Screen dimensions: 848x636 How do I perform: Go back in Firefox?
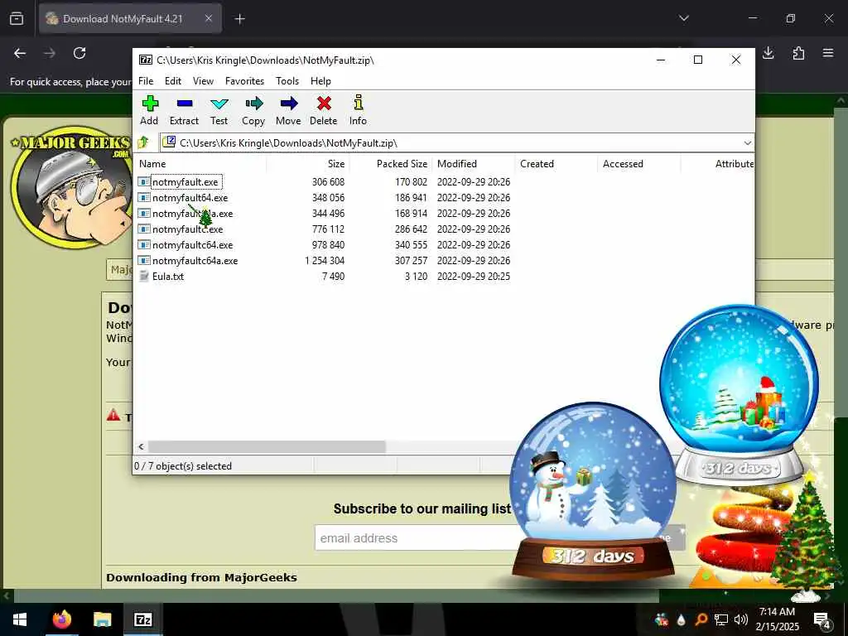pos(20,53)
